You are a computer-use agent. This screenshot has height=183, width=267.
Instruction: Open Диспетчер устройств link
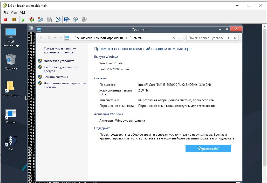click(59, 61)
